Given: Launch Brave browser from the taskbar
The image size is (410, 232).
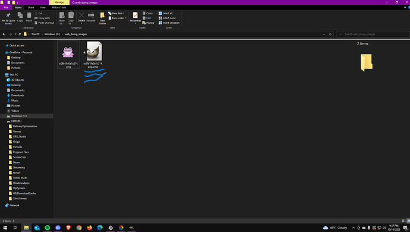Looking at the screenshot, I should tap(68, 228).
